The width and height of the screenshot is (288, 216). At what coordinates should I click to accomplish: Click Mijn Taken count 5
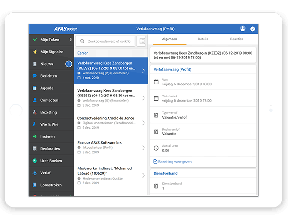pos(70,39)
